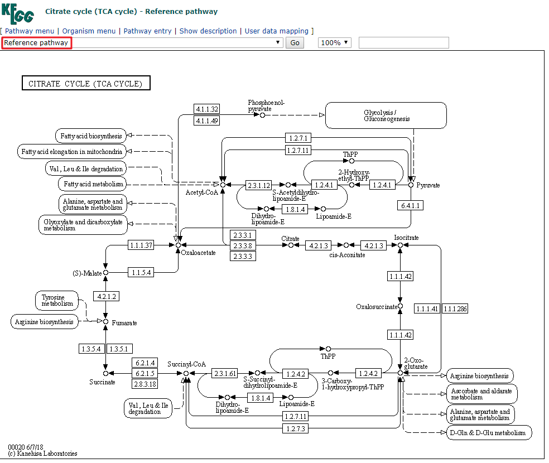Viewport: 549px width, 463px height.
Task: Click the Succinyl-CoA compound circle
Action: click(186, 373)
